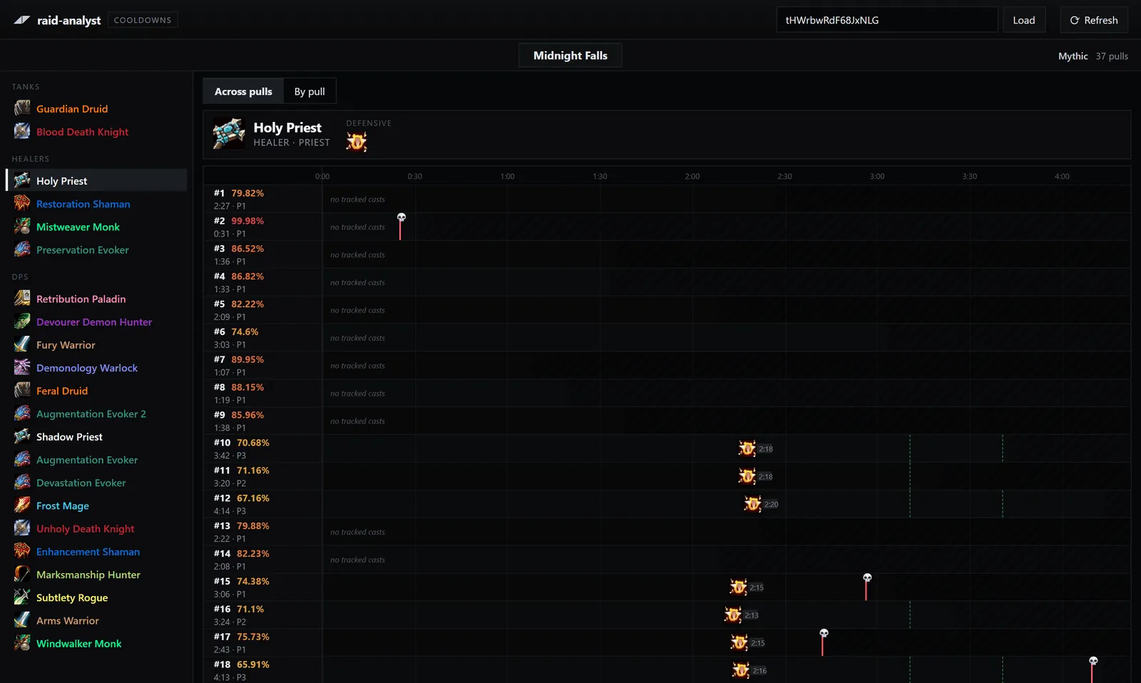The image size is (1141, 683).
Task: Click the Preservation Evoker class icon
Action: click(22, 250)
